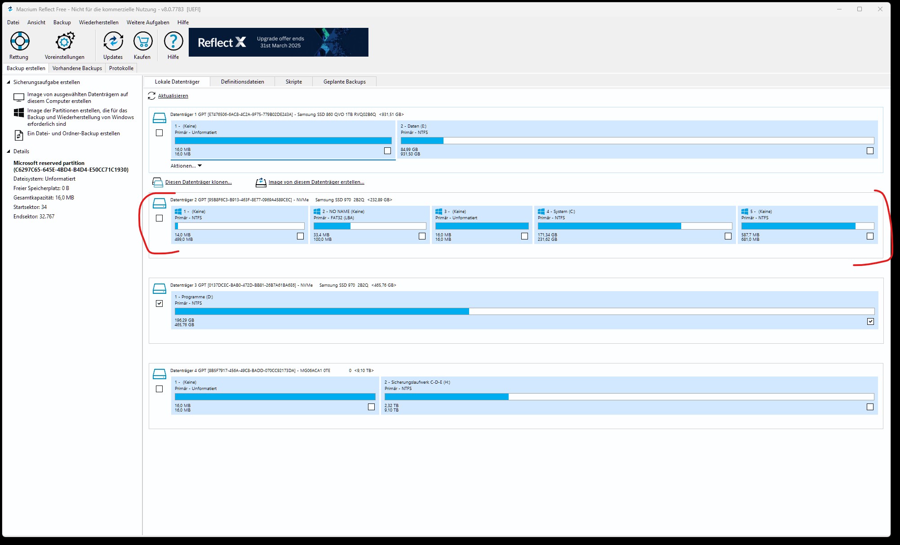Check the System (C:) partition checkbox
This screenshot has height=545, width=900.
point(728,236)
